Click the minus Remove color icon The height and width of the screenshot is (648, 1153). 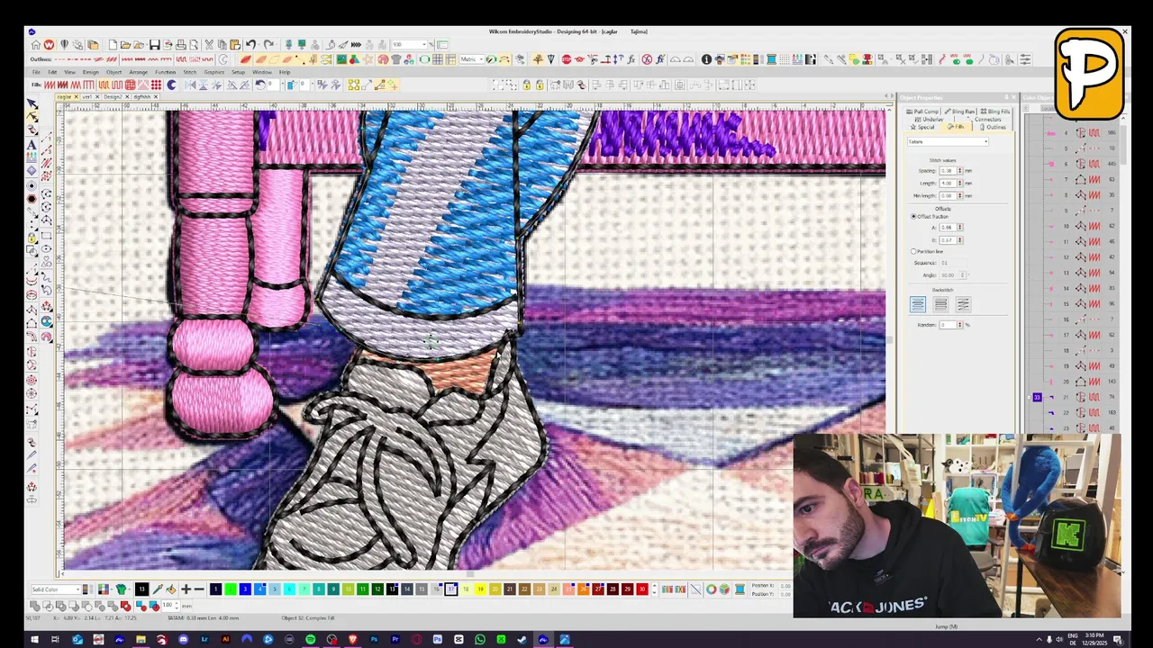[199, 589]
